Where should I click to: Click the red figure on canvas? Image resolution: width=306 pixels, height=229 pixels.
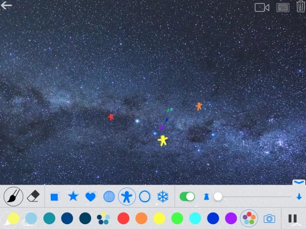pyautogui.click(x=111, y=117)
